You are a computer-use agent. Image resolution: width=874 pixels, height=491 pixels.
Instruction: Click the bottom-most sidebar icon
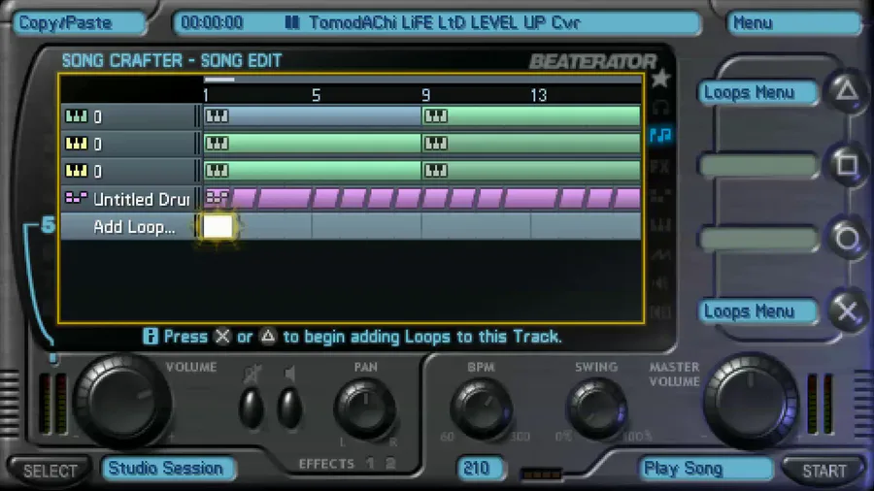660,312
